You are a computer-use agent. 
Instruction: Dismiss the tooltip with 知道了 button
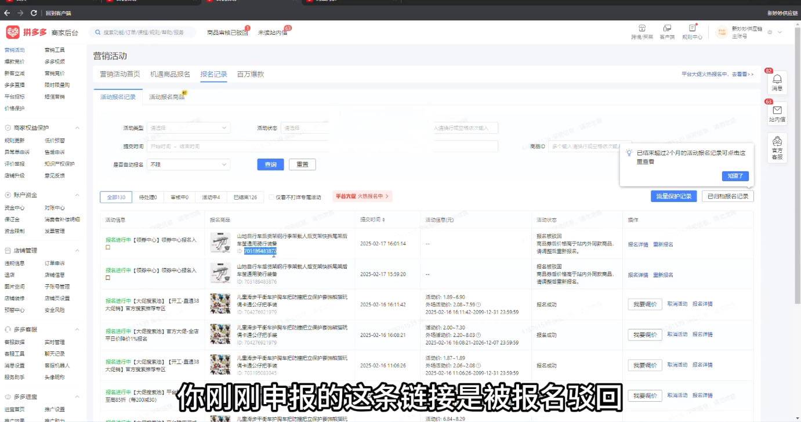click(x=735, y=177)
